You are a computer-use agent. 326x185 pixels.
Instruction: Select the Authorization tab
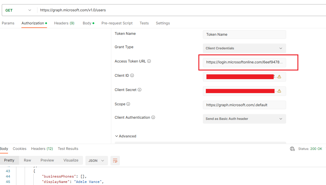34,23
